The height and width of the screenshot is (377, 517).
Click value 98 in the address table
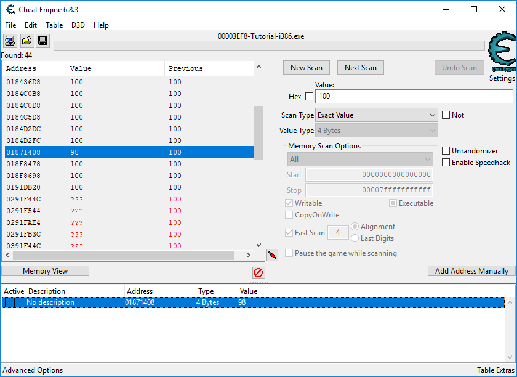242,302
